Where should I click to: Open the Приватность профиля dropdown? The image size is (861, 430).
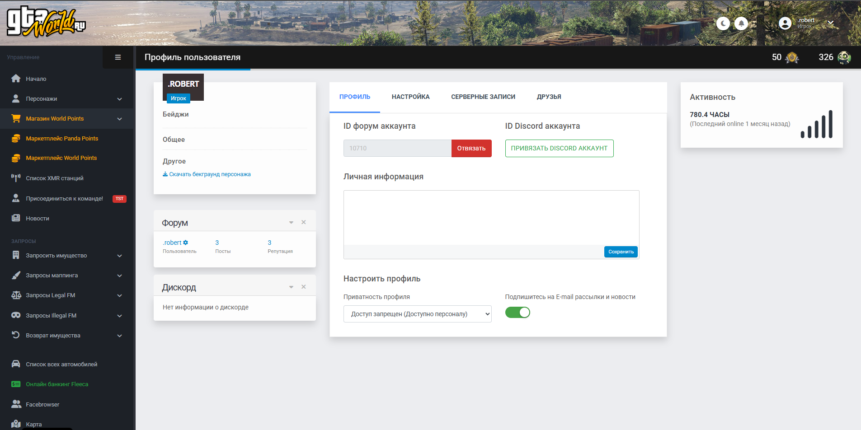418,314
